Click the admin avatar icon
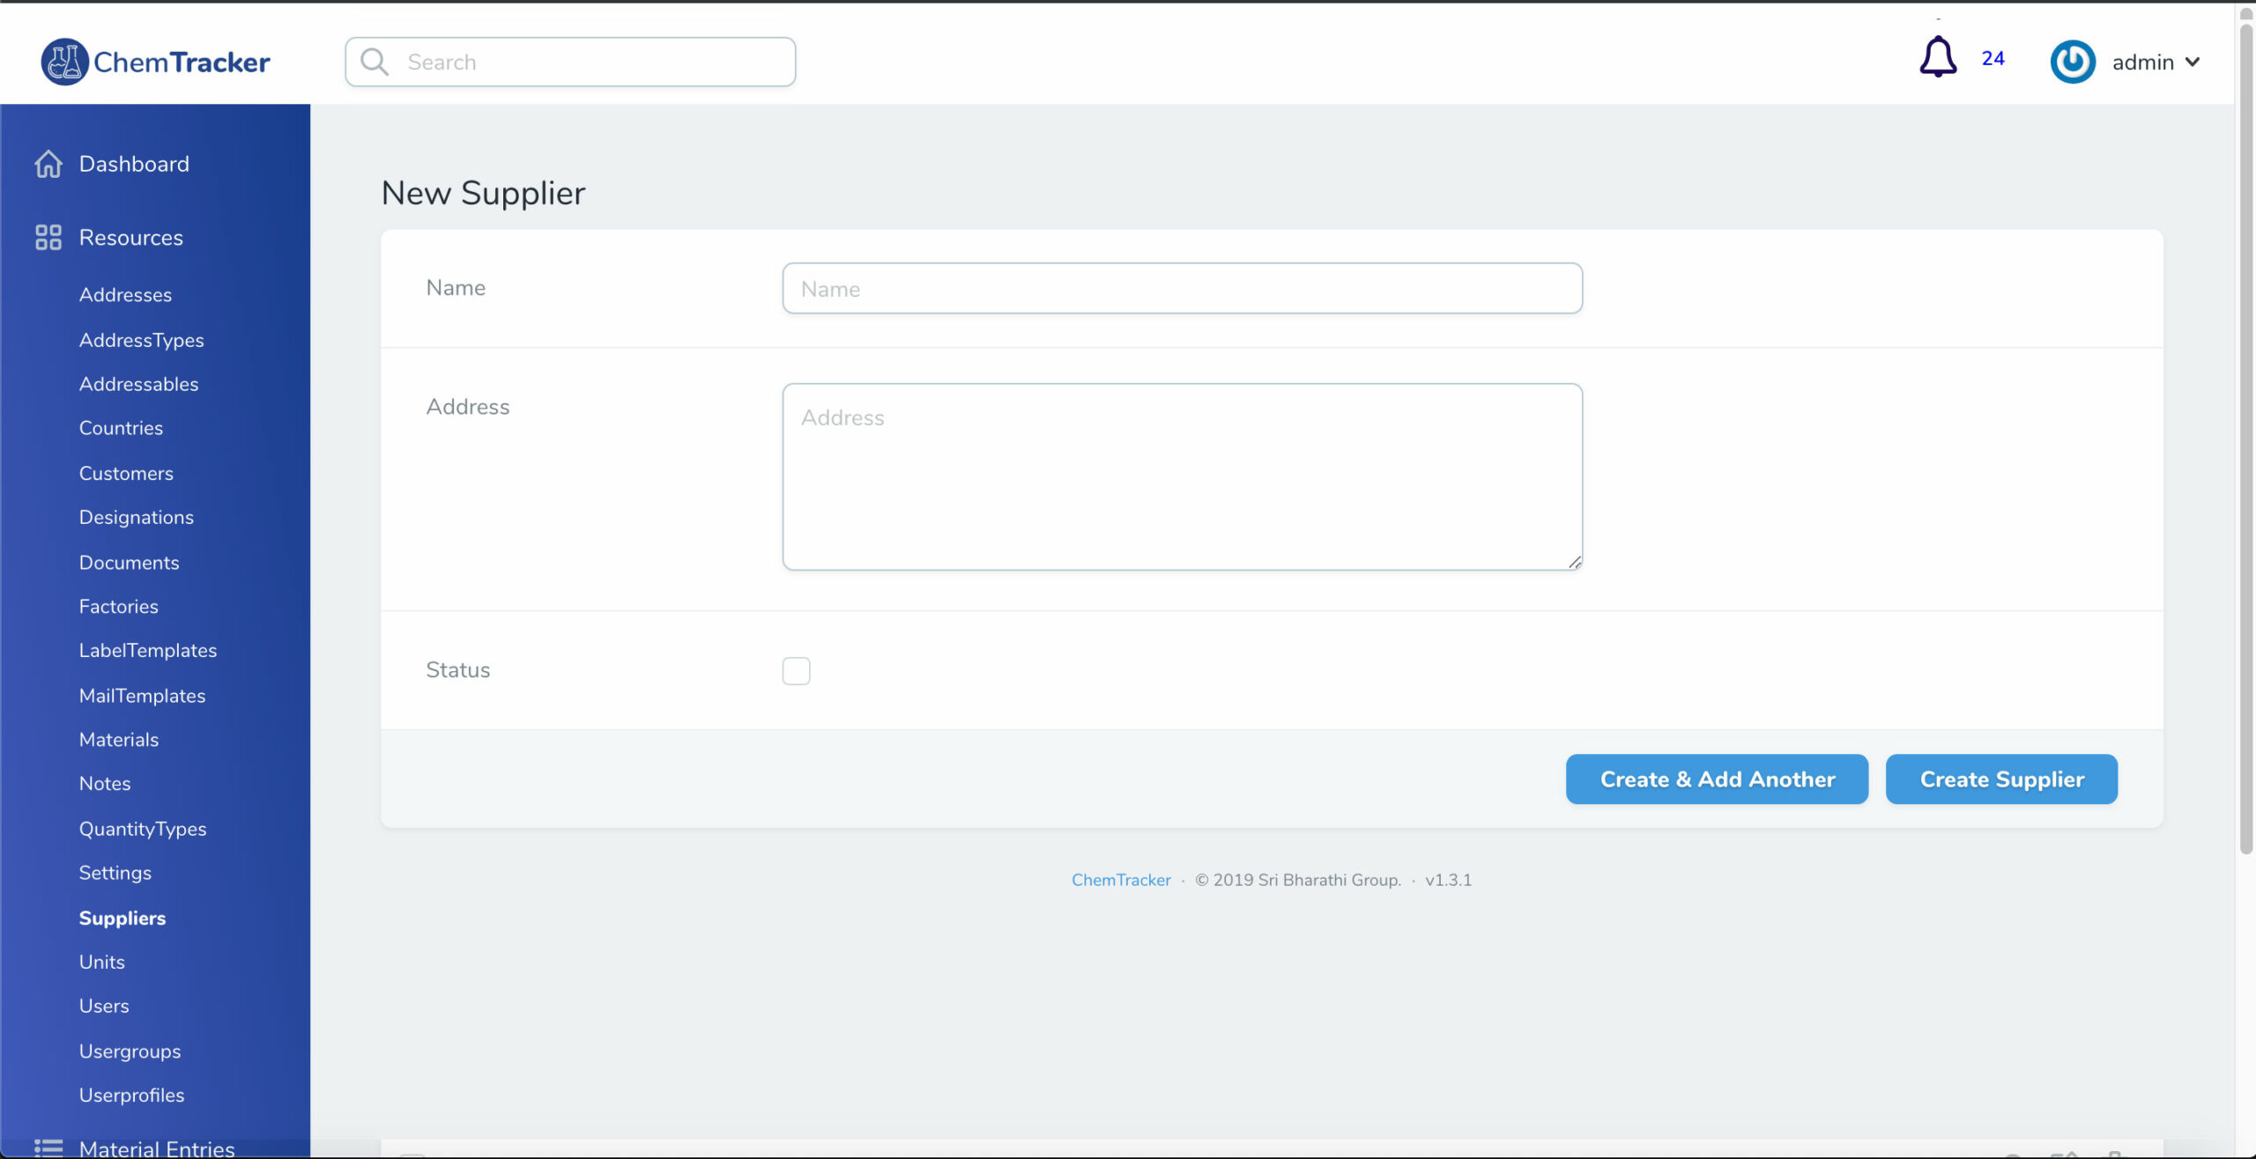 coord(2072,62)
